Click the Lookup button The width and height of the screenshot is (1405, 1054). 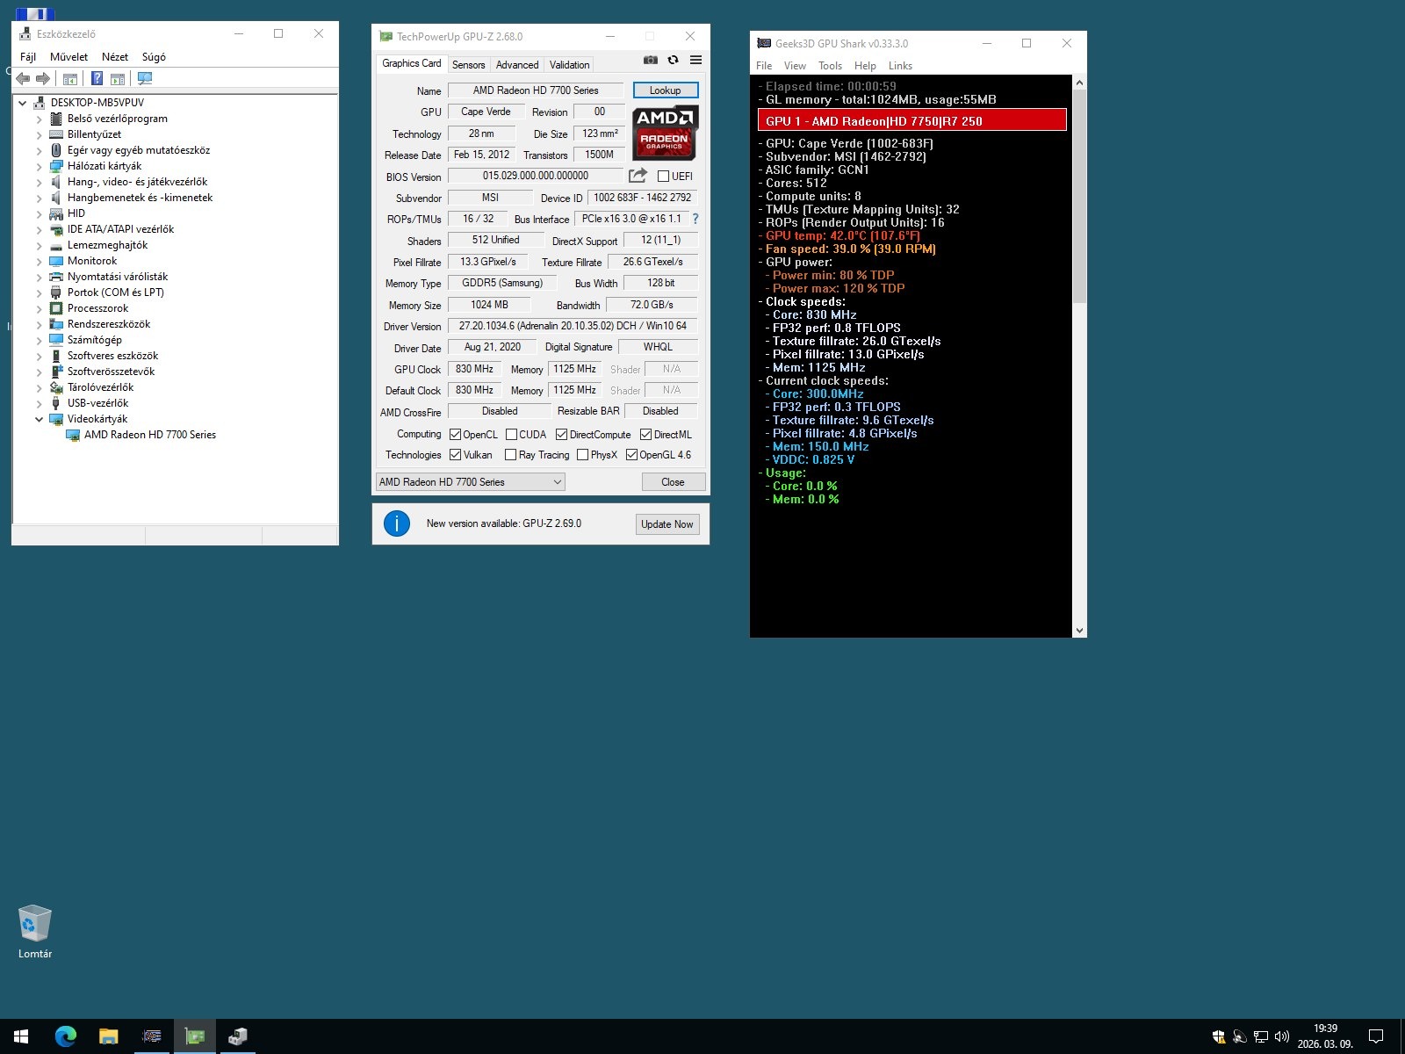tap(666, 90)
